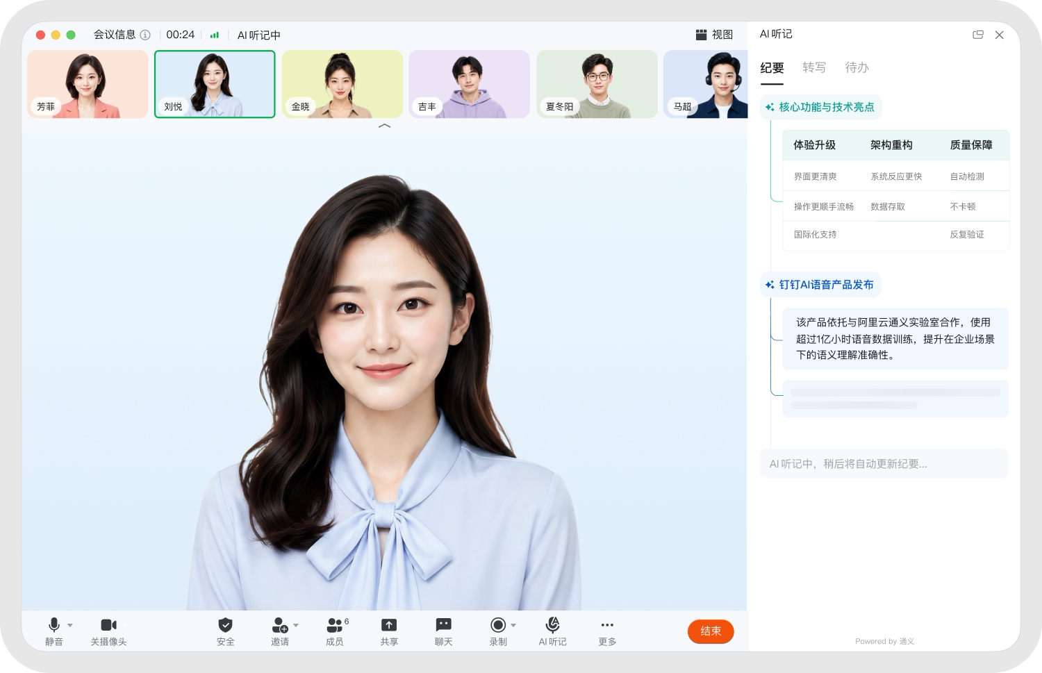
Task: Click the red macOS close button
Action: (x=40, y=35)
